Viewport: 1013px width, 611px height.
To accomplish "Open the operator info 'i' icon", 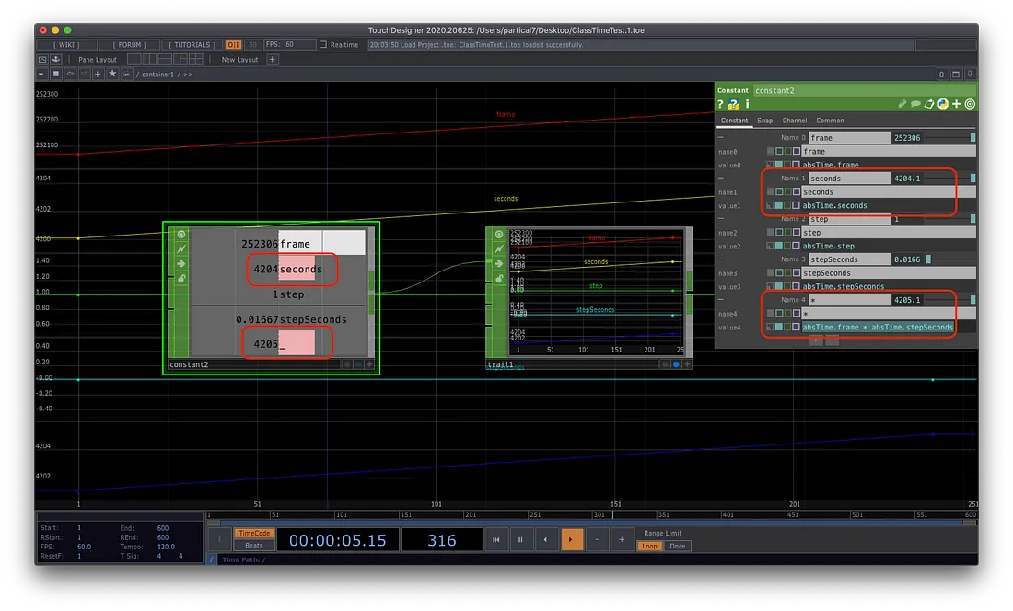I will pos(747,104).
